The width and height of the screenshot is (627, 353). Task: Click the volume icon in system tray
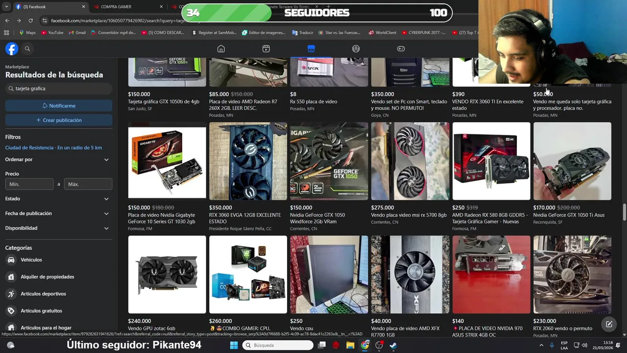point(584,345)
